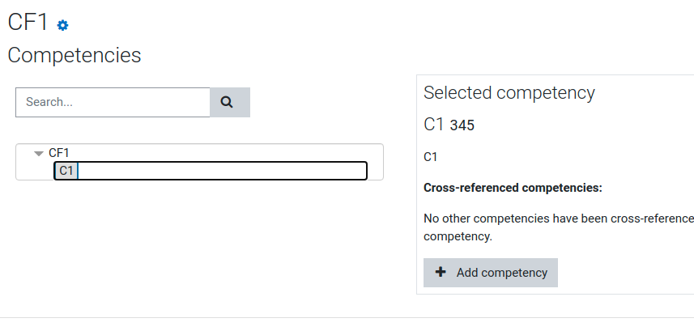Click the C1 description text below heading

pyautogui.click(x=431, y=157)
